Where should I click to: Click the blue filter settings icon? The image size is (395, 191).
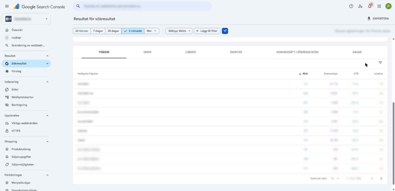click(225, 31)
